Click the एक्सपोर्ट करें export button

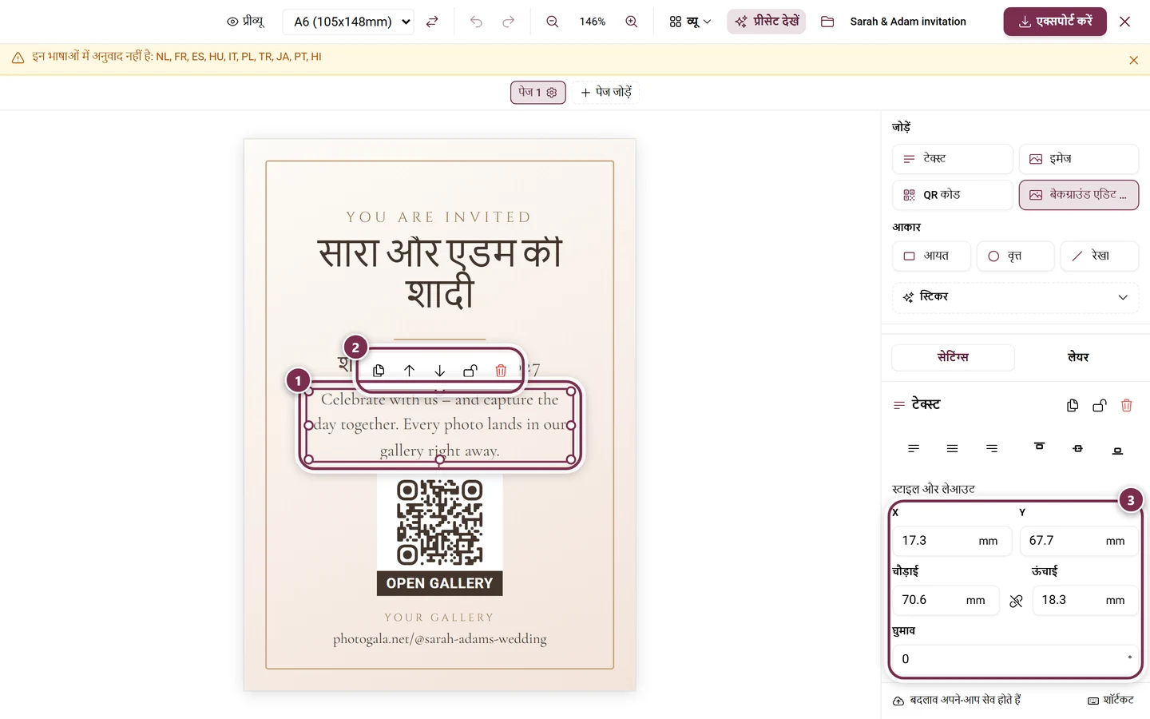(x=1055, y=22)
